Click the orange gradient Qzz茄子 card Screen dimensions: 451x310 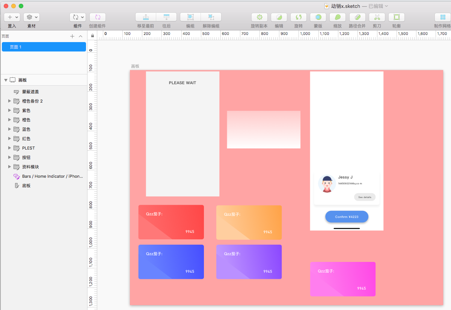point(249,222)
